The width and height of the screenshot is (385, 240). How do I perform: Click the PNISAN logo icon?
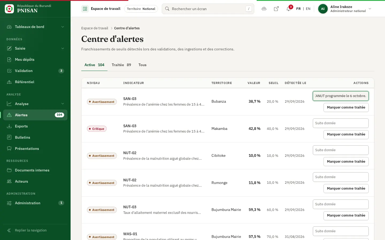click(9, 9)
